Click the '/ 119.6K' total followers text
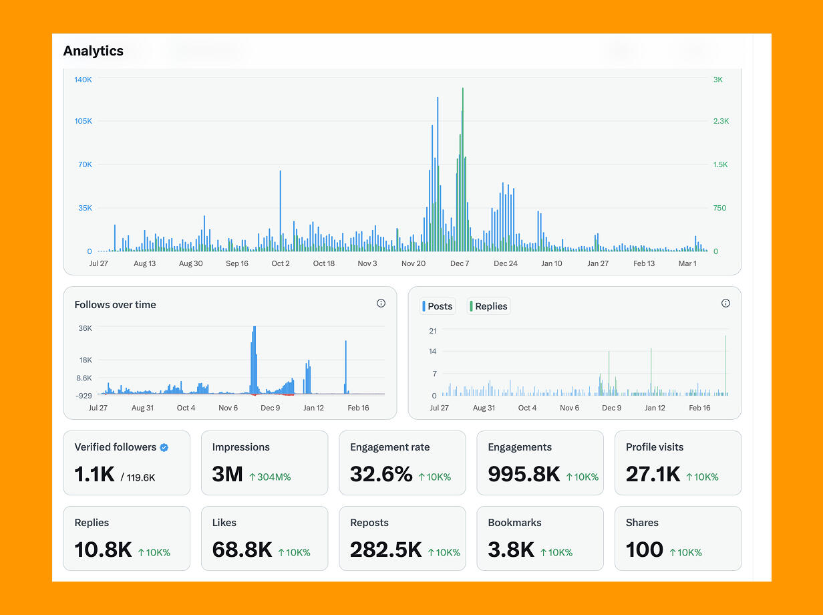The image size is (823, 615). 138,477
